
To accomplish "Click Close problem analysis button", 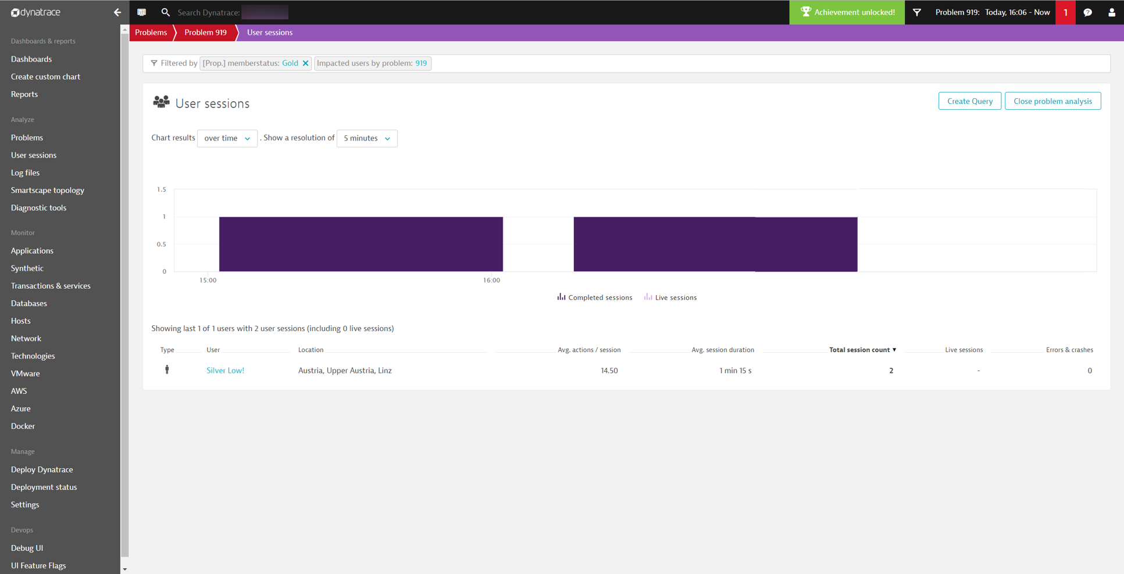I will coord(1053,101).
